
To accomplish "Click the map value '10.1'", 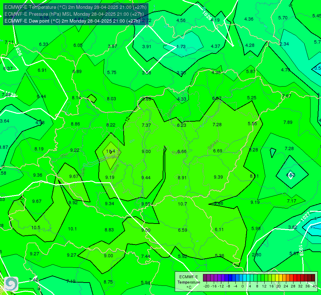I will pos(72,229).
